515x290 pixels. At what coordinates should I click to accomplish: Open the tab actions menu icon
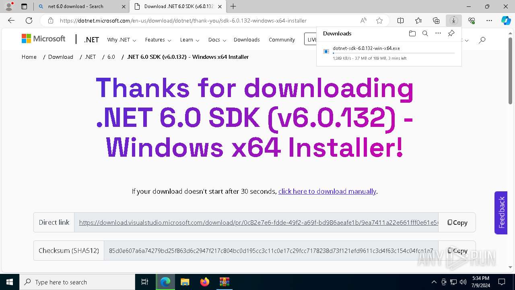tap(24, 6)
